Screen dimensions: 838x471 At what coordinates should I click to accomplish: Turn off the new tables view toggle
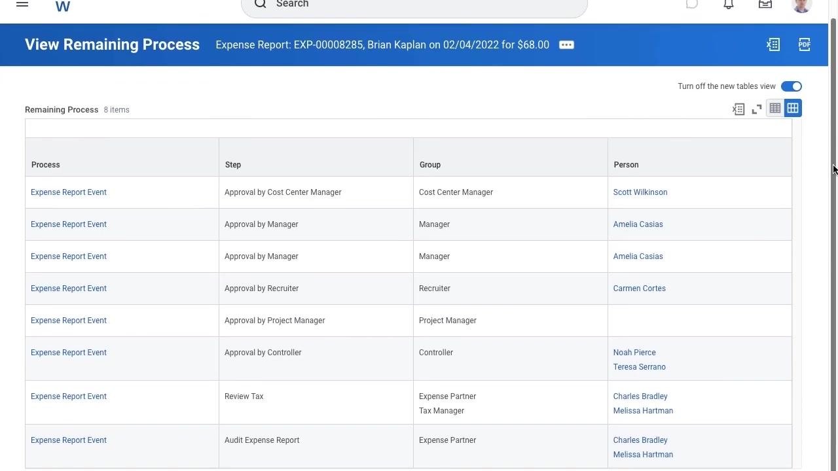point(792,86)
